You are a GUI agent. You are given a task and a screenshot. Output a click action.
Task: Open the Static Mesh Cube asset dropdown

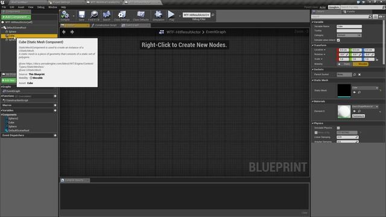point(365,88)
